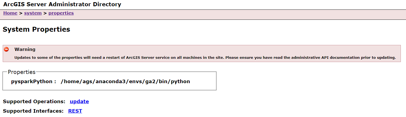
Task: Click the ArcGIS Server Administrator Directory title
Action: pos(62,4)
